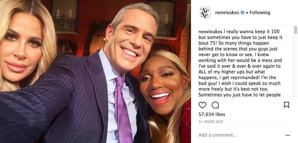Open the post permalink via 12 HOURS AGO

click(x=211, y=122)
